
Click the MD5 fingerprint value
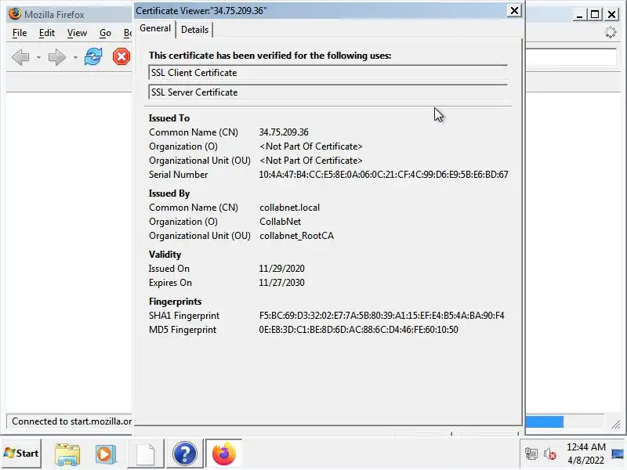[358, 330]
